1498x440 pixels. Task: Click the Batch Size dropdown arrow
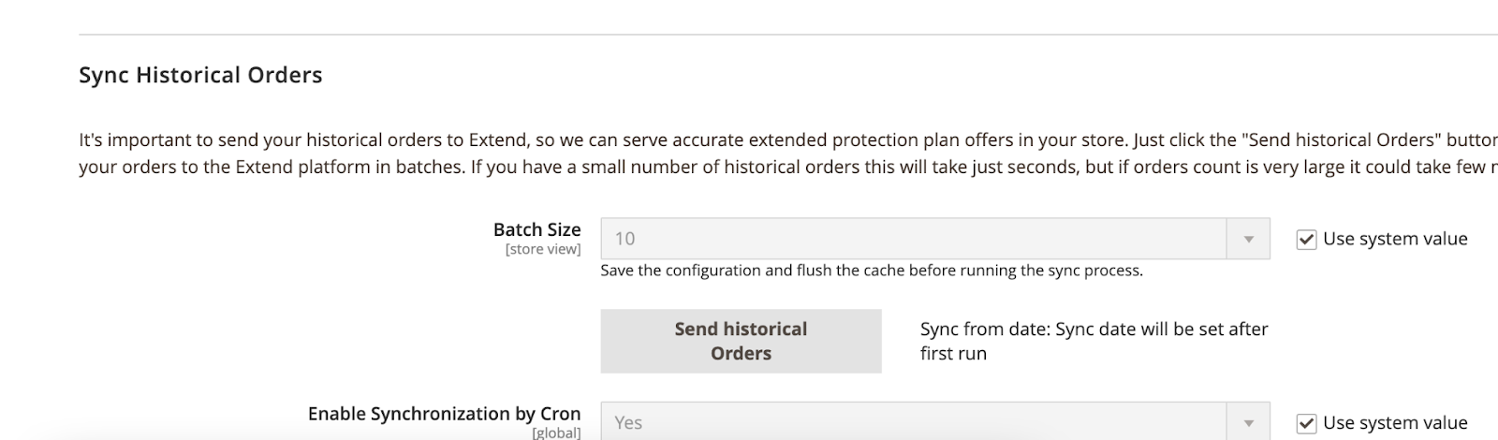pyautogui.click(x=1248, y=240)
